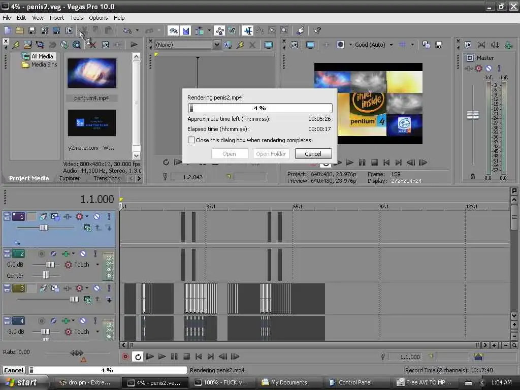The image size is (520, 390).
Task: Open the overlays grid dropdown arrow
Action: tap(412, 45)
